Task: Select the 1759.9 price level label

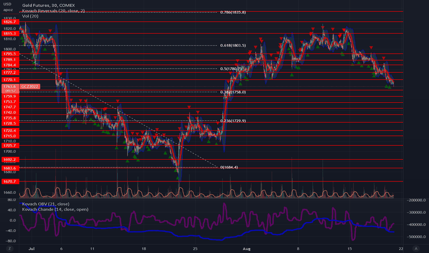Action: [x=11, y=96]
